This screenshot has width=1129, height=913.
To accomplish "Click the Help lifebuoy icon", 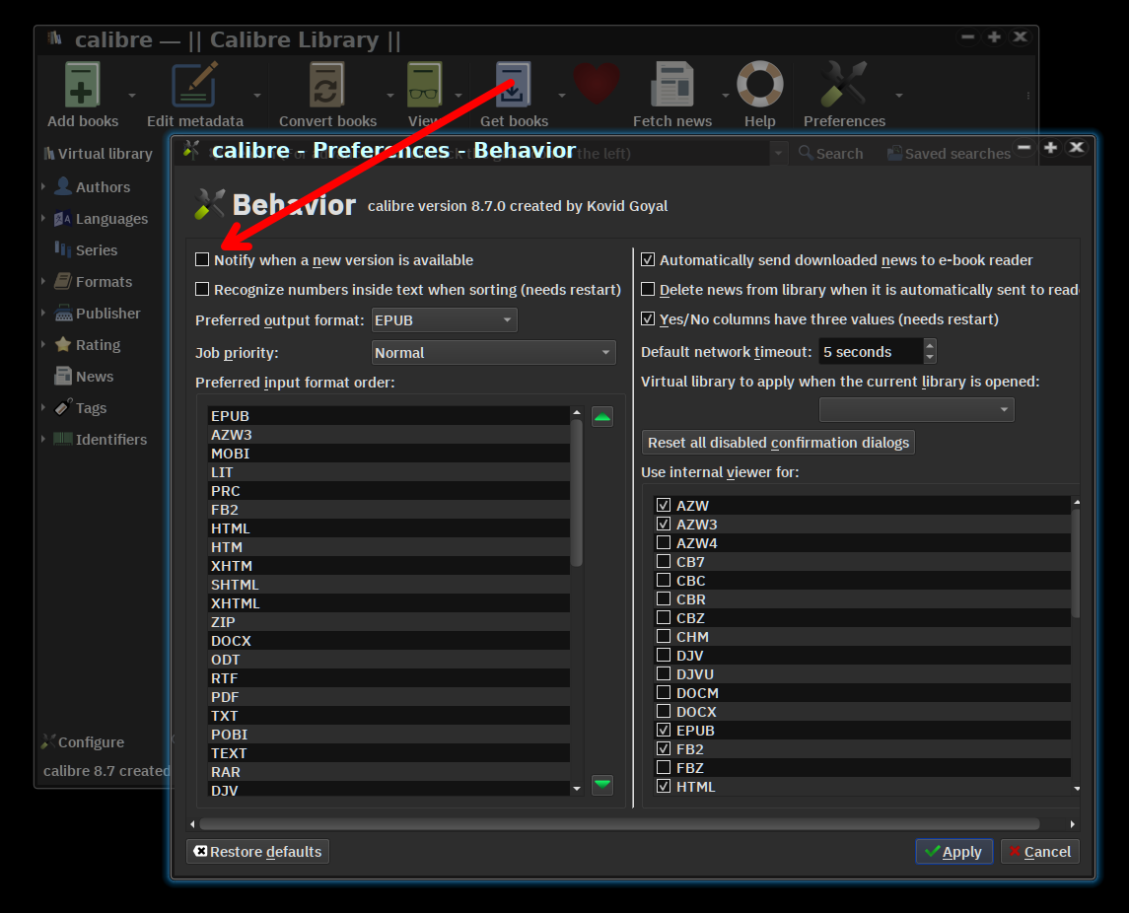I will tap(759, 86).
